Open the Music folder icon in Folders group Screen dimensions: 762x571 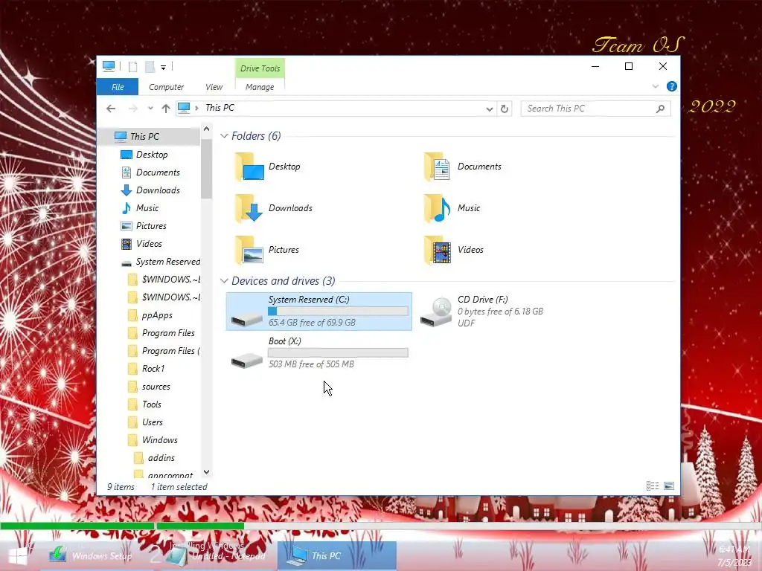438,208
